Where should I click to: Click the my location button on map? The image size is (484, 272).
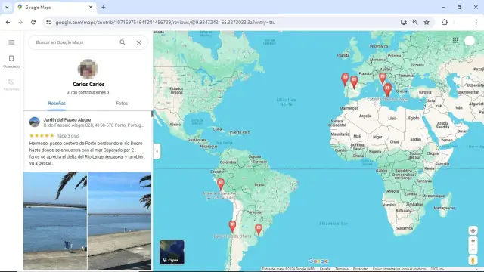(x=473, y=230)
